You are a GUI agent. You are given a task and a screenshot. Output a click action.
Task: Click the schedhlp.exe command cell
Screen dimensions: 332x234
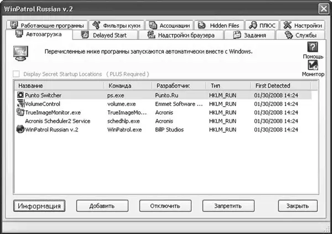coord(123,121)
